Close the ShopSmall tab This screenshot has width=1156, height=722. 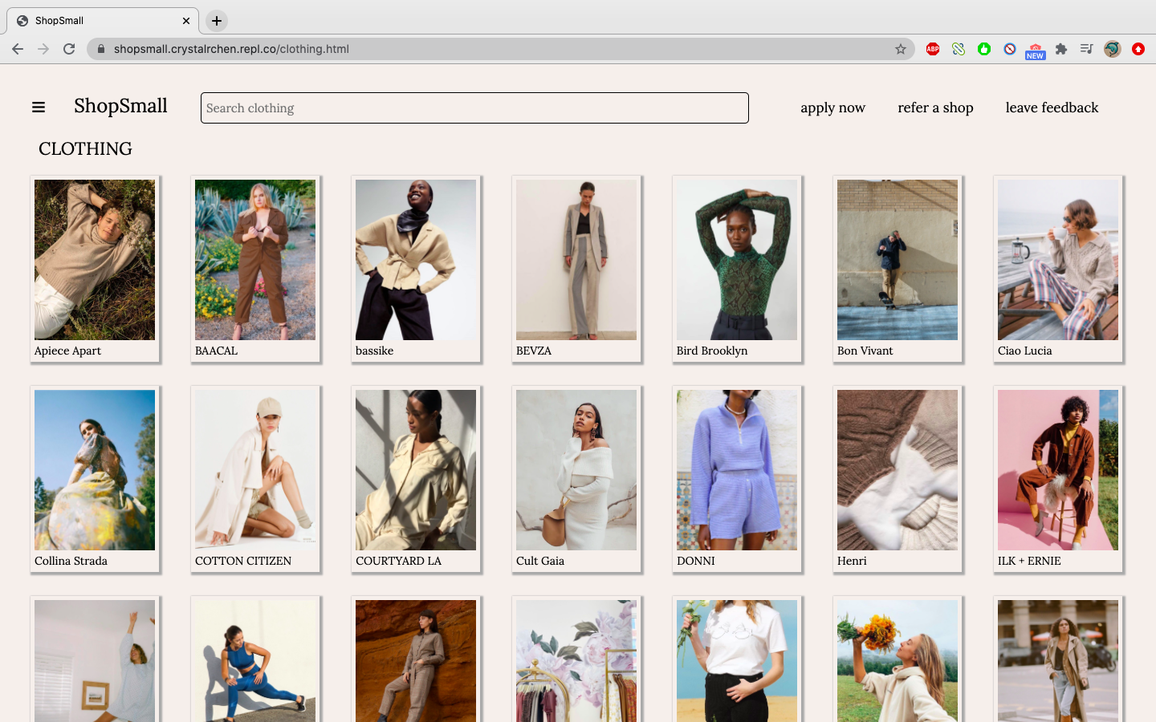tap(186, 21)
